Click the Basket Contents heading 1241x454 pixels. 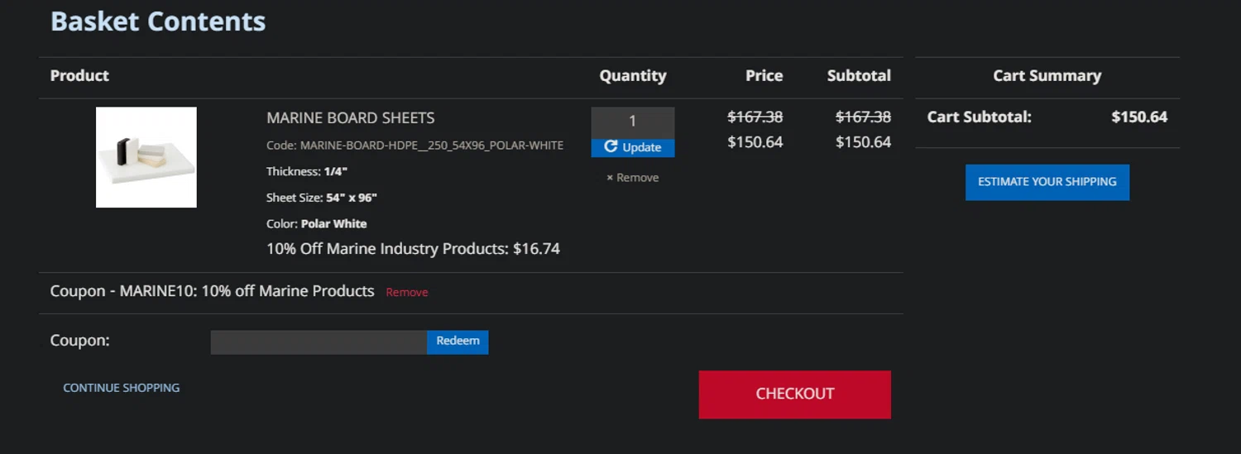(158, 21)
